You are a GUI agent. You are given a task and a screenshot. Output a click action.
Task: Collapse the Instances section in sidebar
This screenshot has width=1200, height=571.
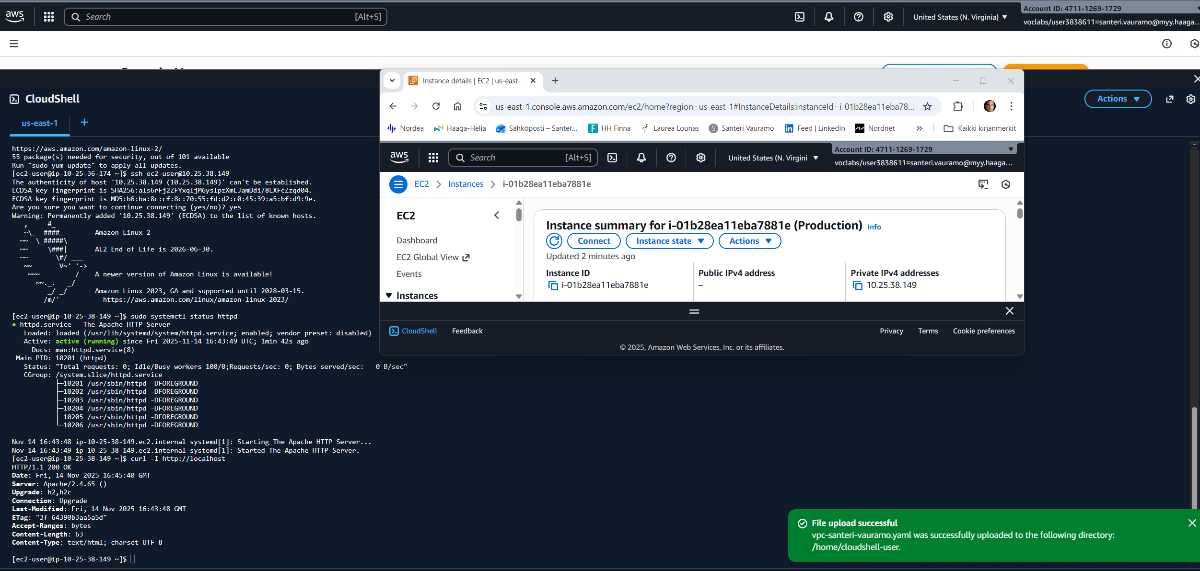[389, 296]
